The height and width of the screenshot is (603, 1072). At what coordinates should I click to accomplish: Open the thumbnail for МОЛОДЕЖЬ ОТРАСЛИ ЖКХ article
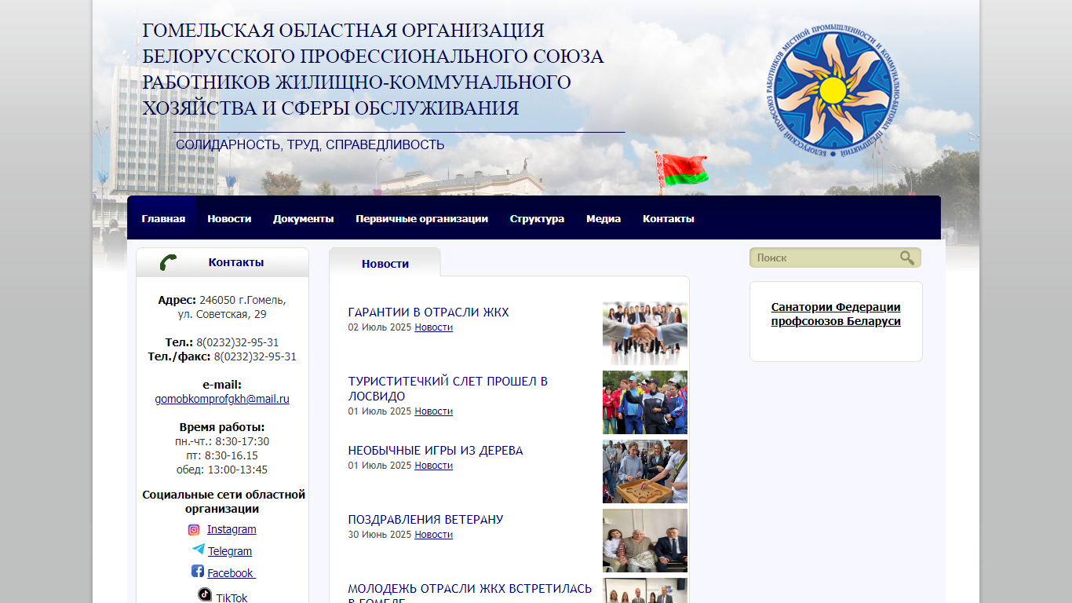point(645,590)
